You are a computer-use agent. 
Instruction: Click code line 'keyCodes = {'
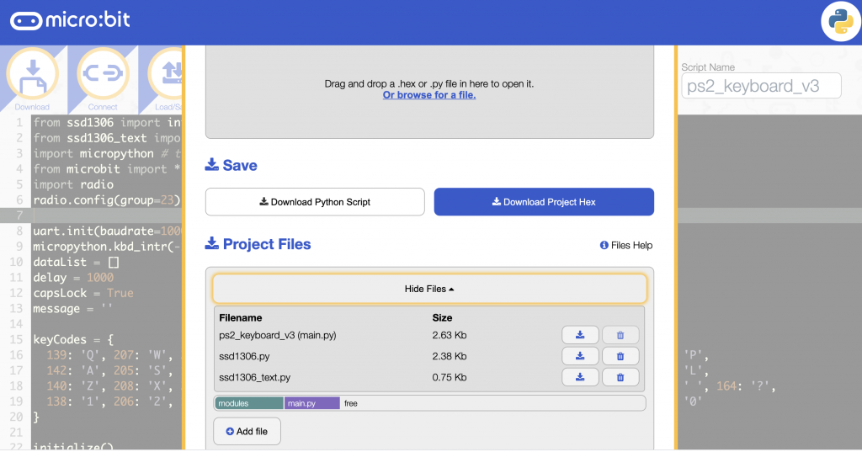73,339
